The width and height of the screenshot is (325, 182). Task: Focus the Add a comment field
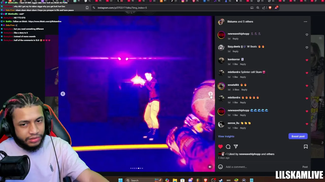pos(263,167)
